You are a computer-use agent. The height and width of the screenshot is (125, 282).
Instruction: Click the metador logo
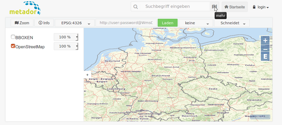pos(25,8)
